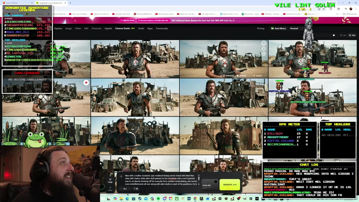The image size is (359, 202).
Task: Open the Pricing link
Action: point(261,28)
